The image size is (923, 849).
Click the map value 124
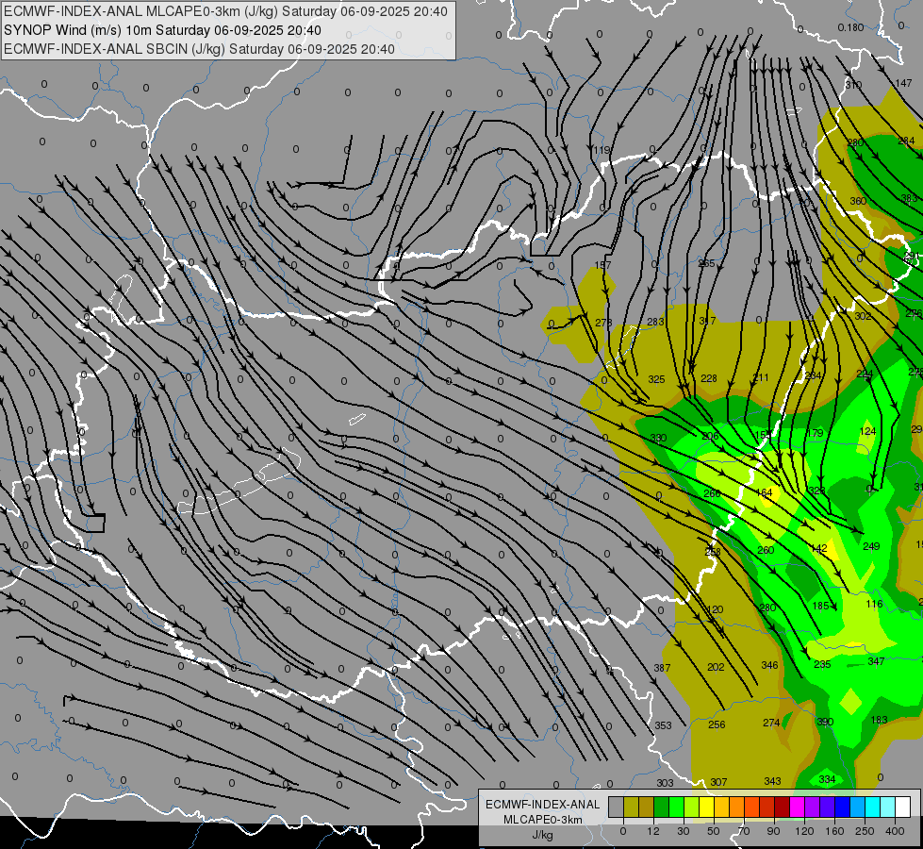pos(867,431)
